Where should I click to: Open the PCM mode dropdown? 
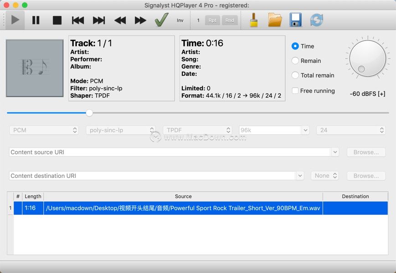pos(44,130)
